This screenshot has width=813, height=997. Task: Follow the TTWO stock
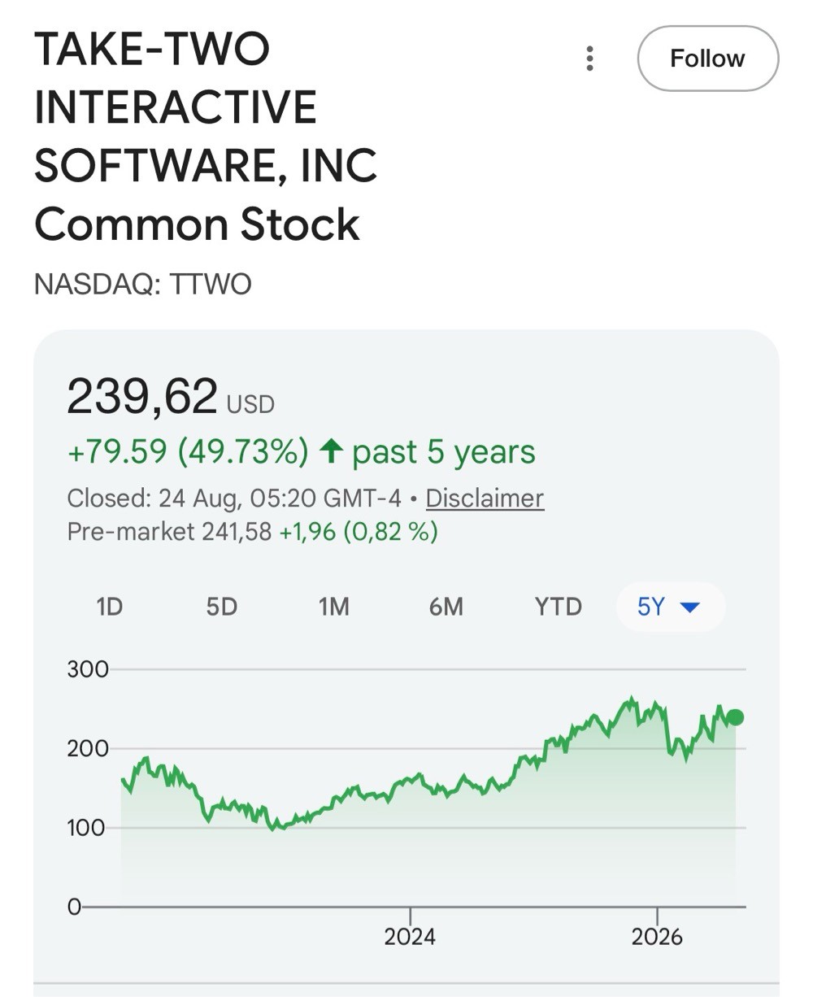(707, 59)
